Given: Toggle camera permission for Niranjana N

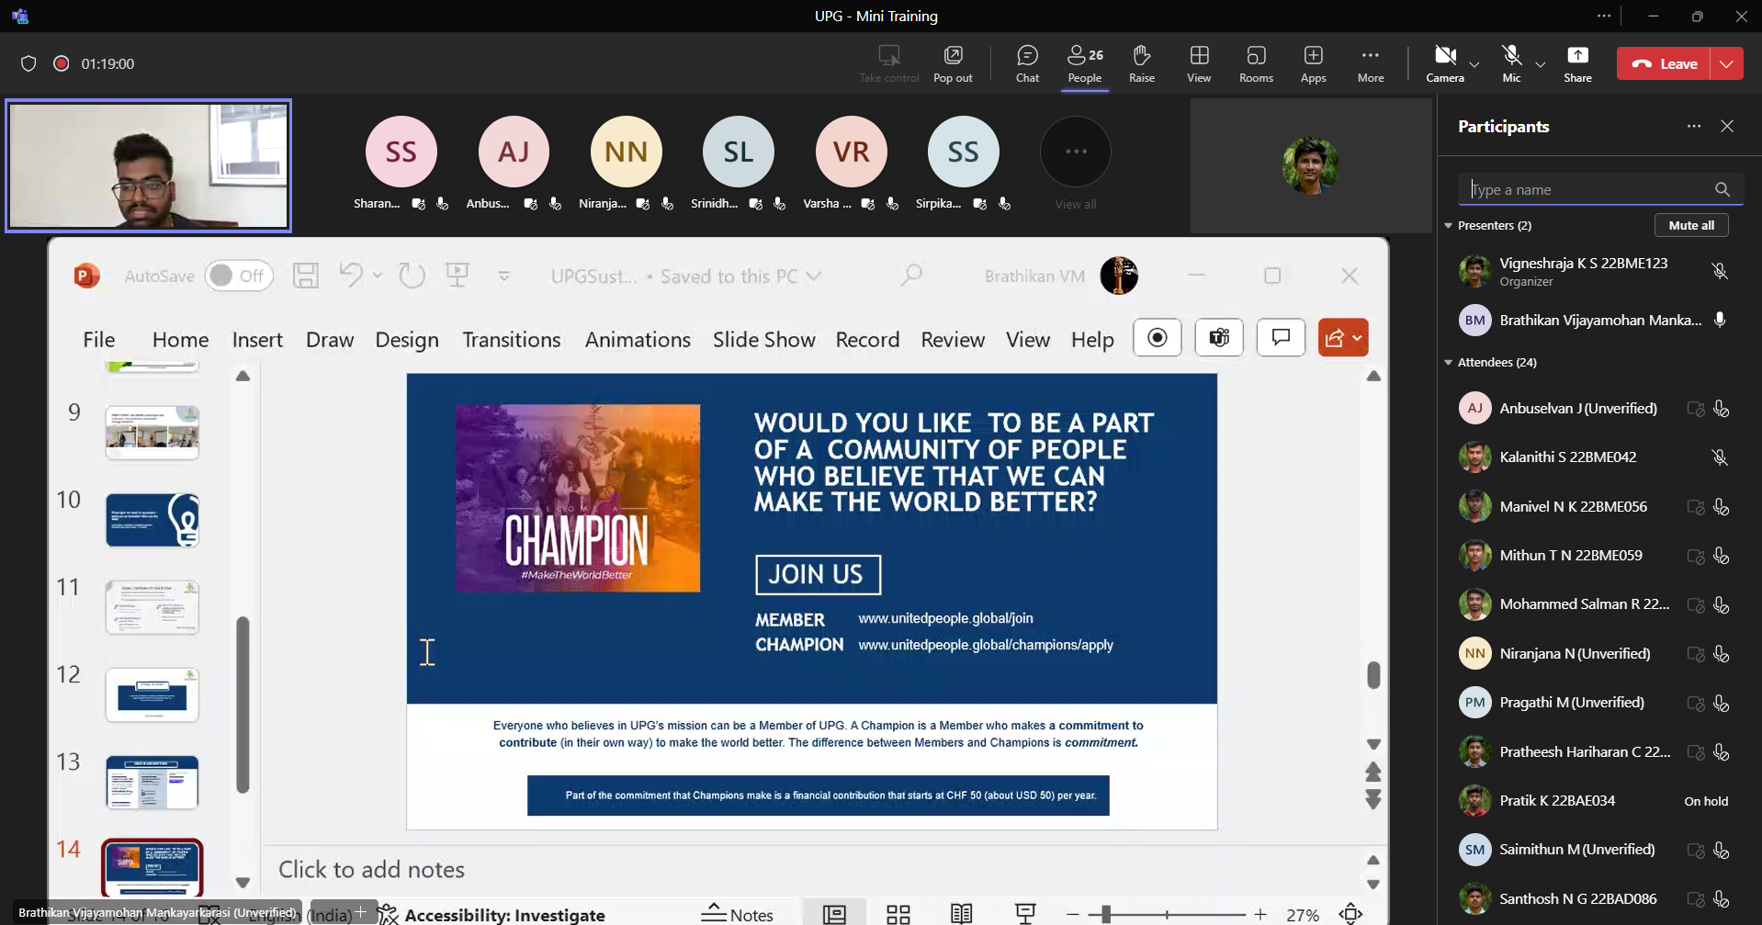Looking at the screenshot, I should tap(1696, 654).
